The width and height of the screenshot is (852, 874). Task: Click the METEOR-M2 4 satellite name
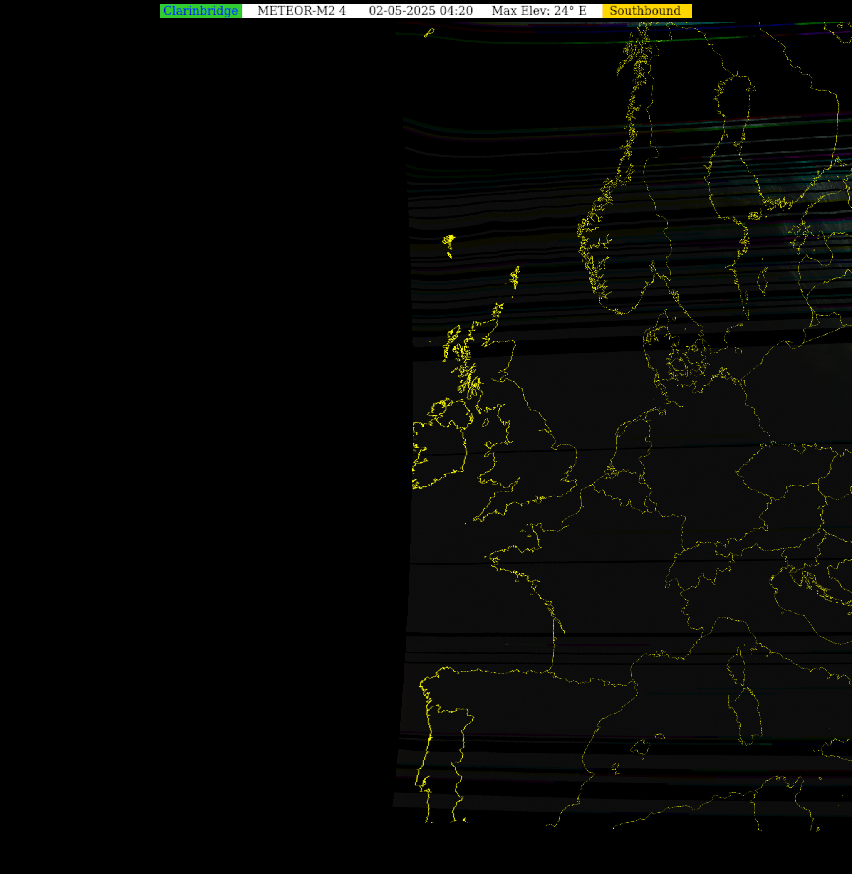[302, 11]
